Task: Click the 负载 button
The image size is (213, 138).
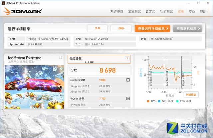Action: [98, 28]
